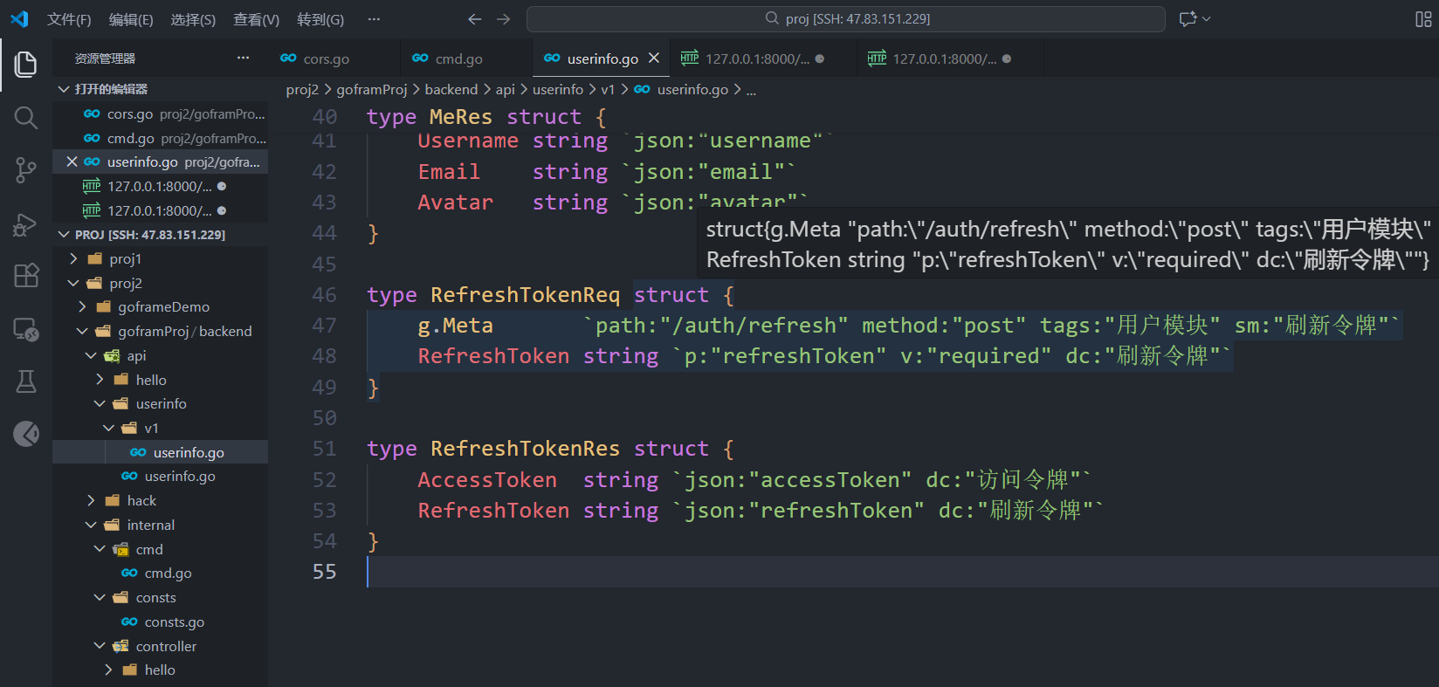
Task: Open the Source Control view
Action: 26,170
